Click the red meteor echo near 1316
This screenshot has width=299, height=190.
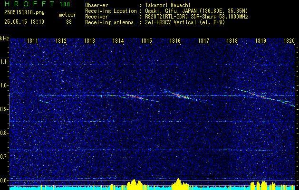coord(180,95)
